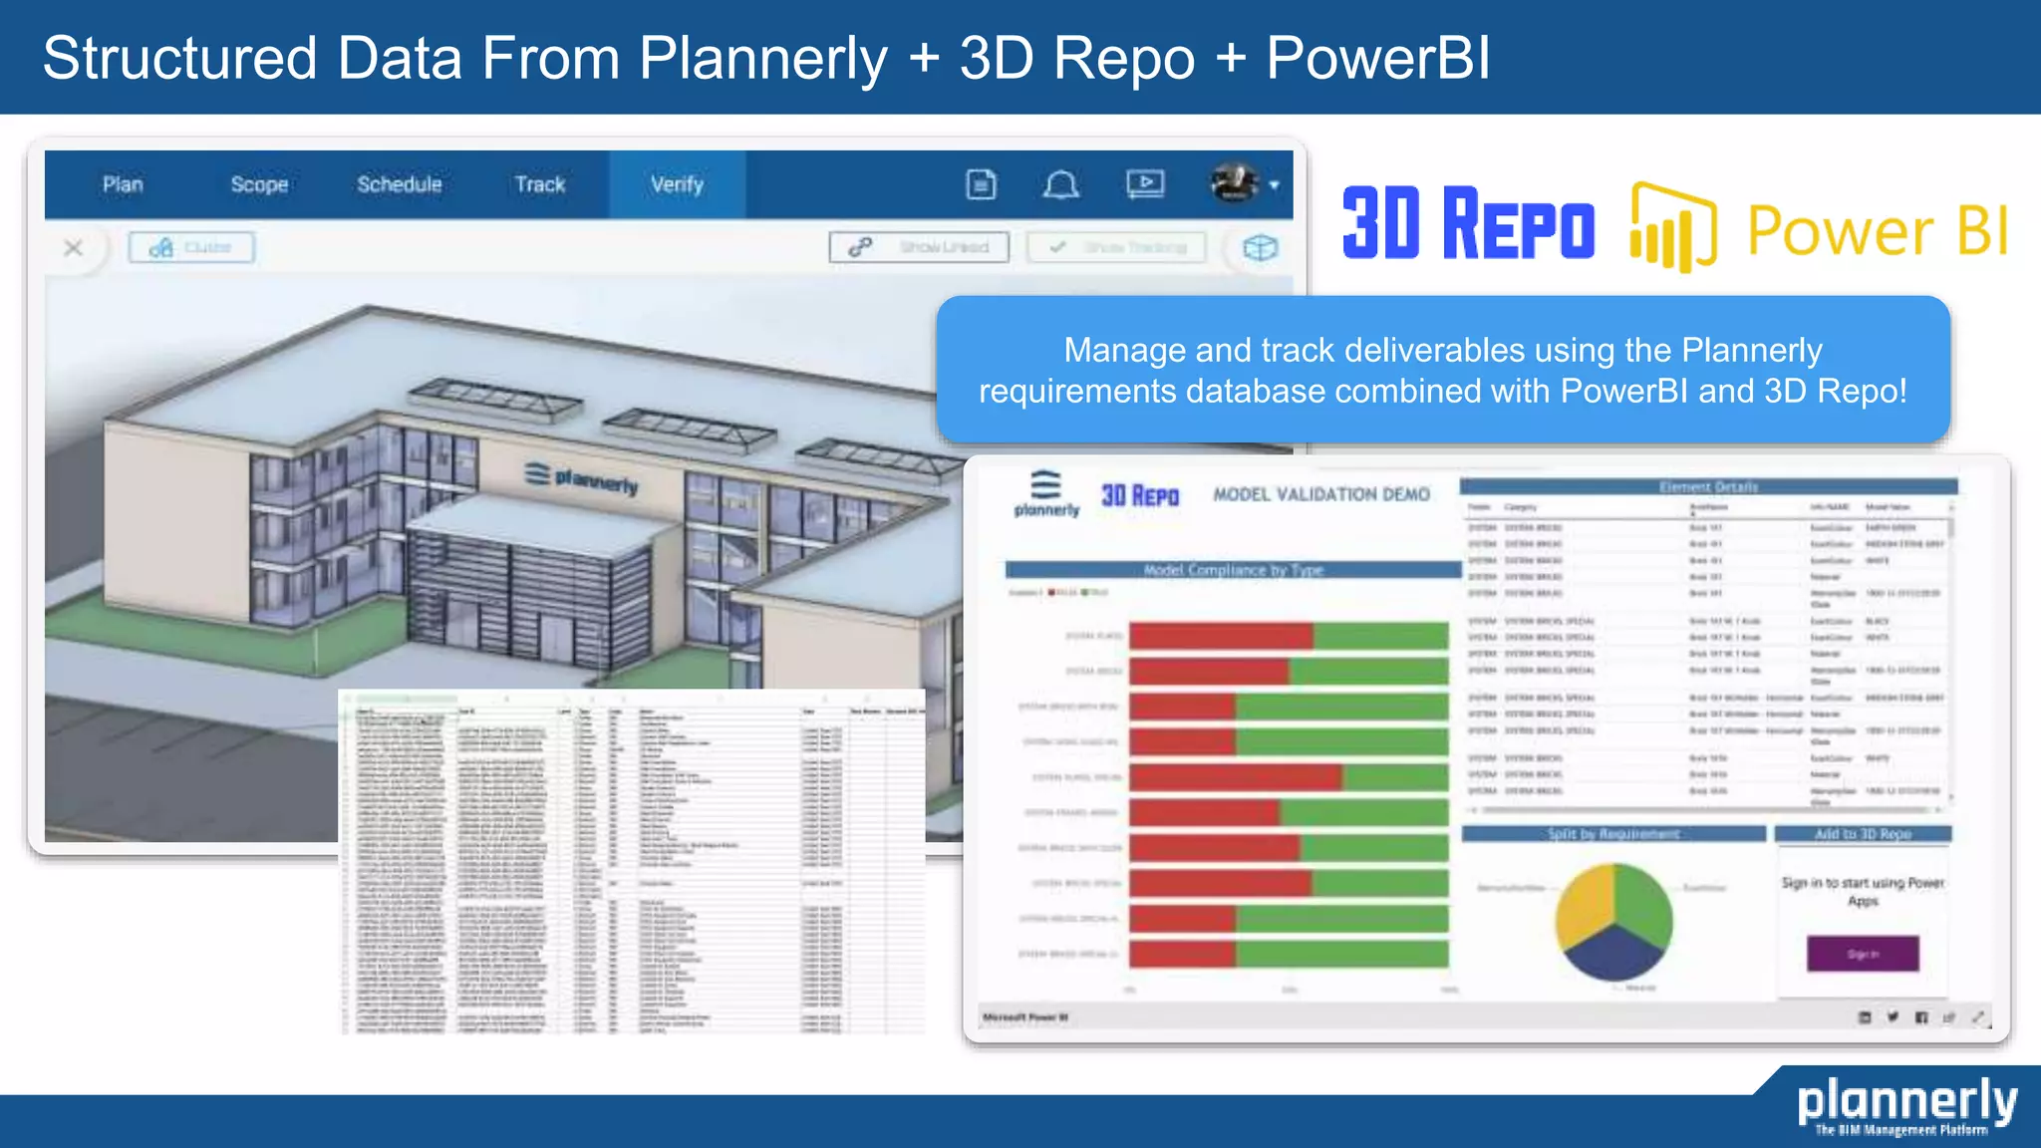Open the document icon in Plannerly header
Image resolution: width=2041 pixels, height=1148 pixels.
(981, 184)
